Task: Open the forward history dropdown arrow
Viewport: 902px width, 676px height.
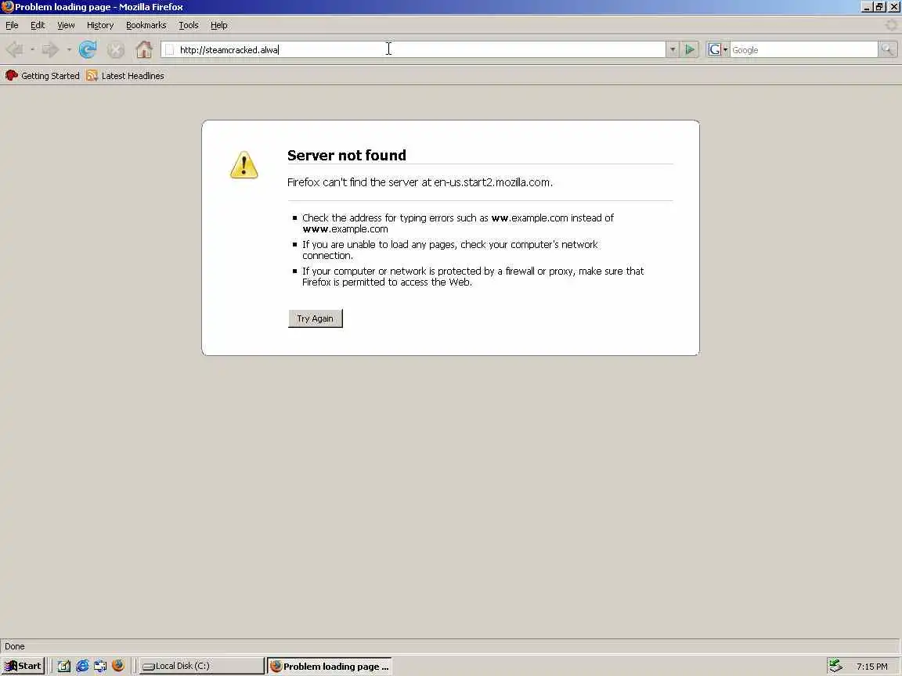Action: pyautogui.click(x=68, y=50)
